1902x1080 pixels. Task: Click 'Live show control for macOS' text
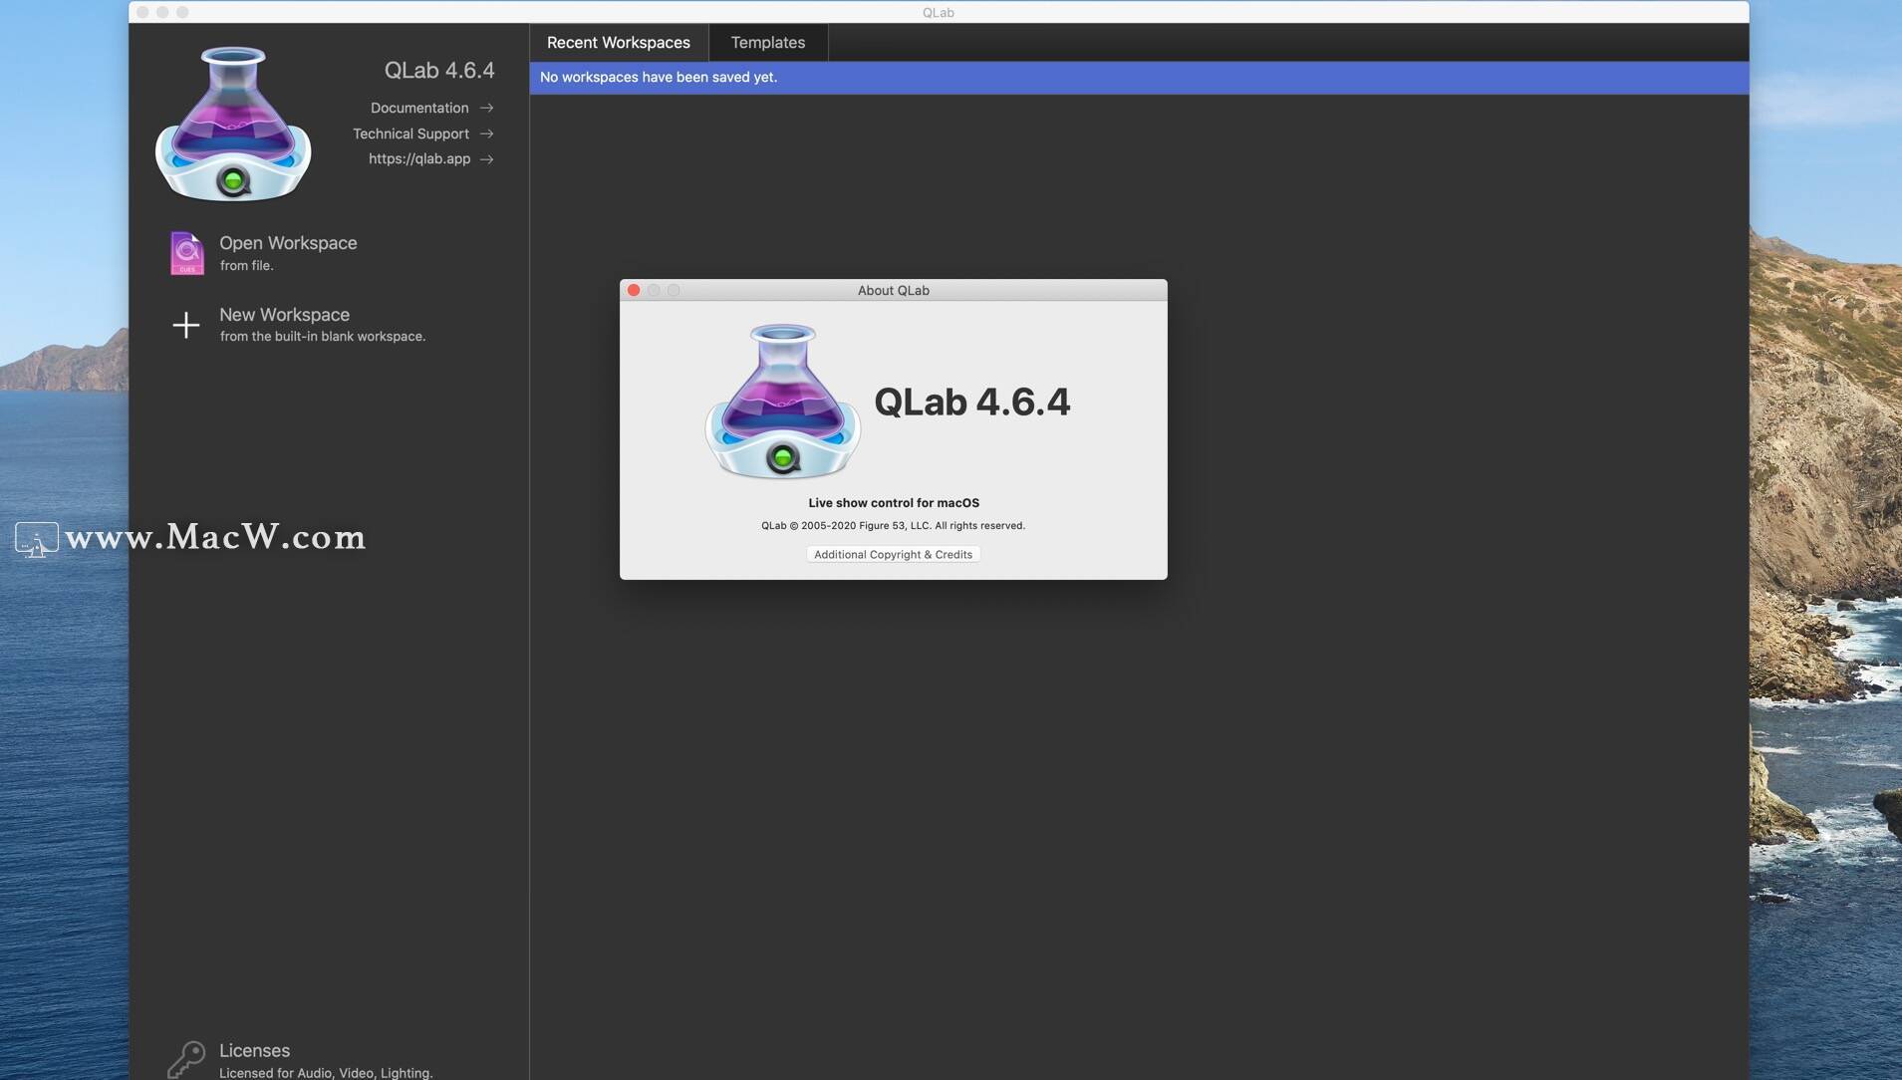[894, 503]
